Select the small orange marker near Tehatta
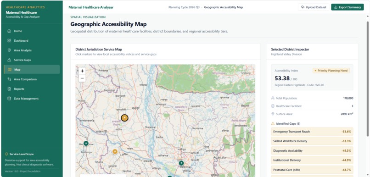 coord(115,151)
